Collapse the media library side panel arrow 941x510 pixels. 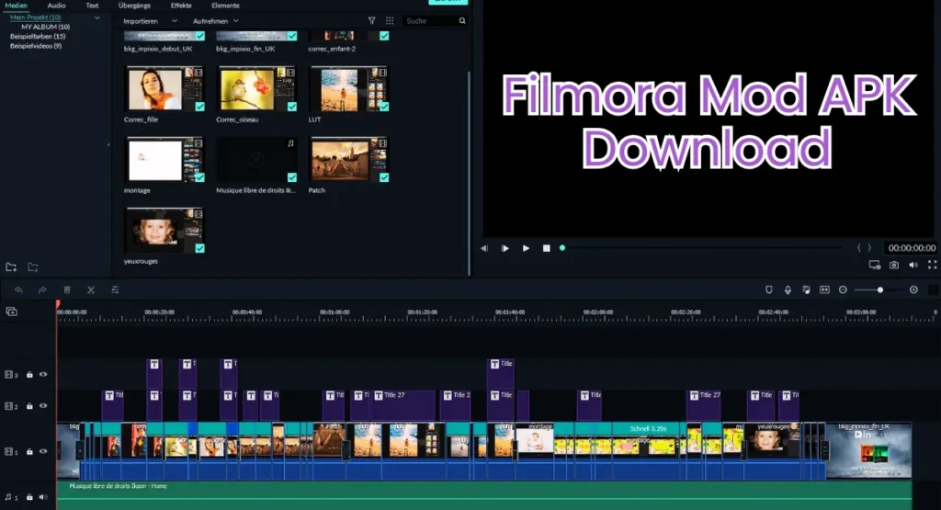coord(108,144)
